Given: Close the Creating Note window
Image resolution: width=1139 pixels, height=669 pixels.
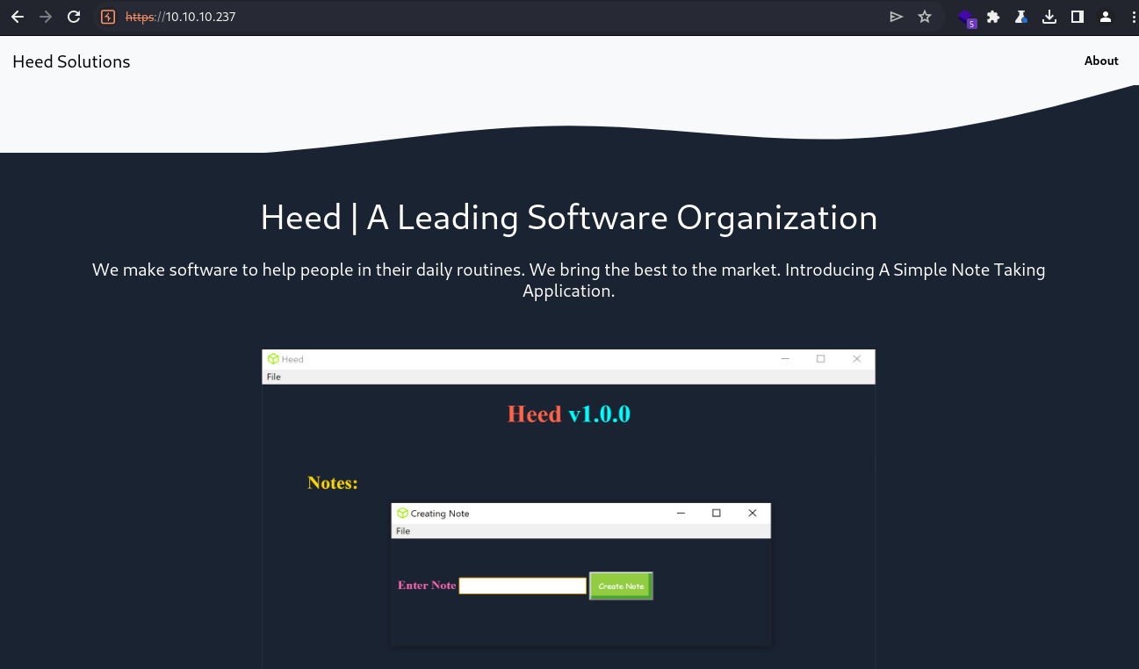Looking at the screenshot, I should [x=753, y=514].
